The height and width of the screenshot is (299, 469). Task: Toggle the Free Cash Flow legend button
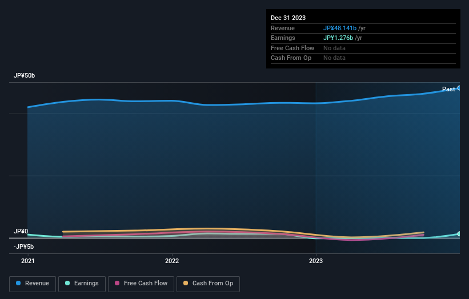(x=141, y=284)
